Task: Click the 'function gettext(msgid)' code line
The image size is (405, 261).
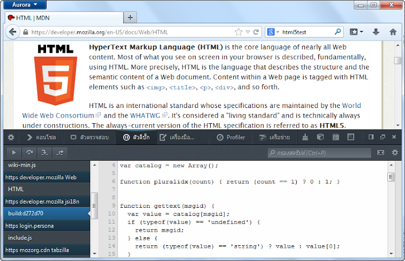Action: click(167, 206)
